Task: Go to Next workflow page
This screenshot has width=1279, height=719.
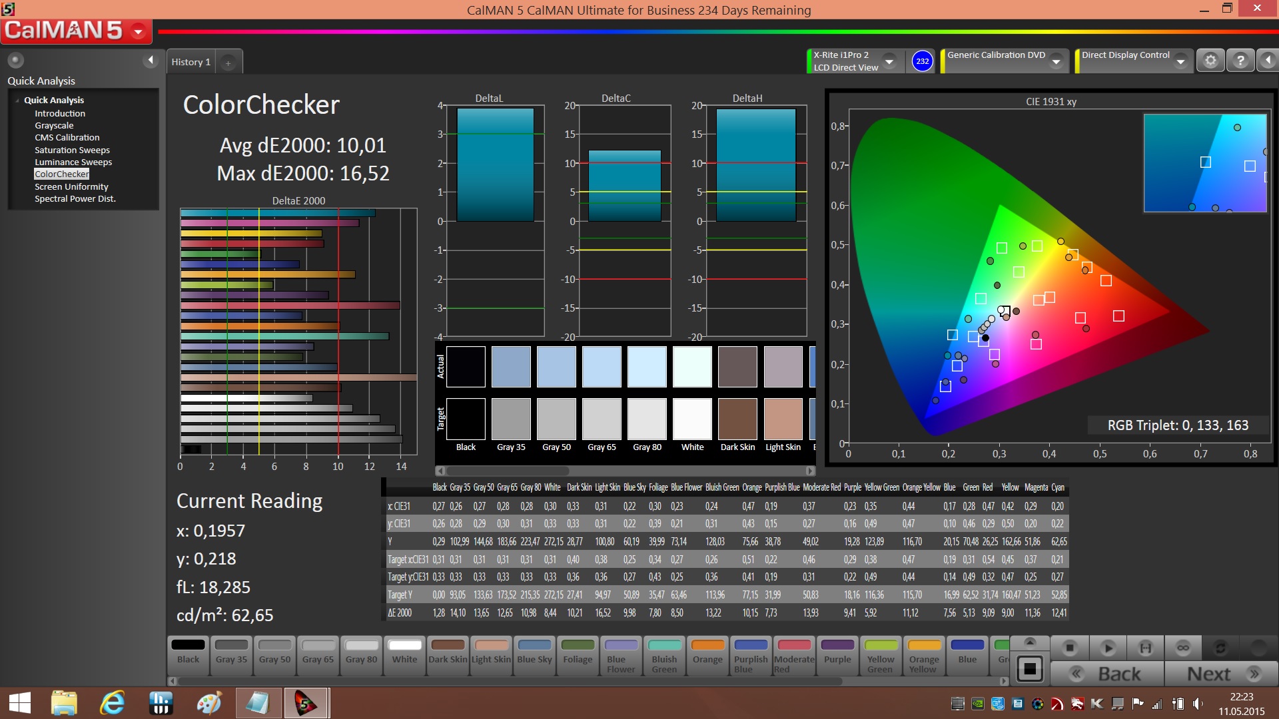Action: tap(1222, 674)
